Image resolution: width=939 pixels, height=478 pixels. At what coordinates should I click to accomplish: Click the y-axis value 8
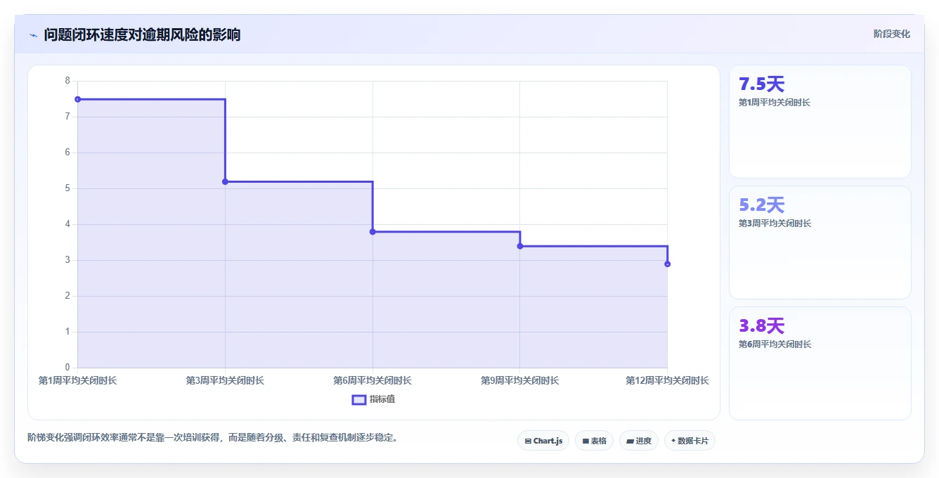point(67,81)
